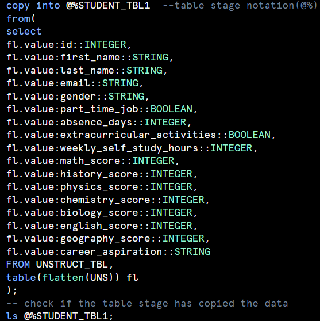This screenshot has height=321, width=320.
Task: Click chemistry_score field name
Action: [105, 200]
